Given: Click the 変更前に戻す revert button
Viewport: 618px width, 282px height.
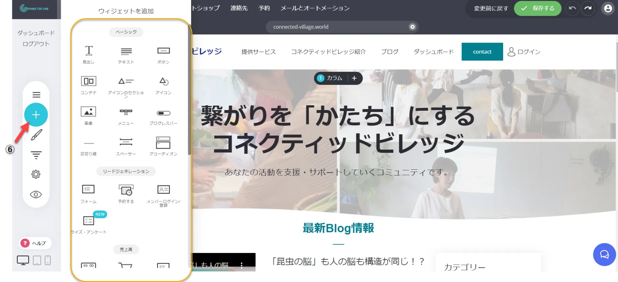Looking at the screenshot, I should [491, 8].
